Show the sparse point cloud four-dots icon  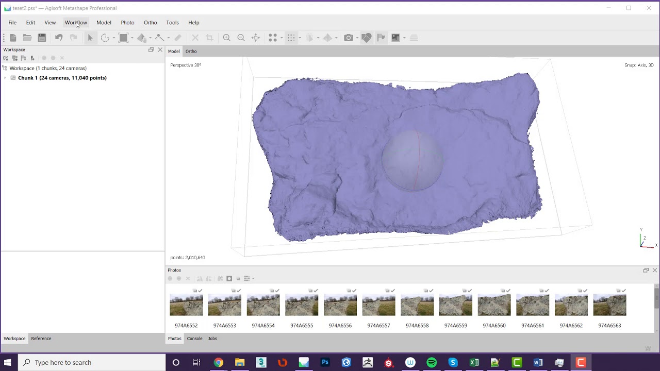point(273,38)
